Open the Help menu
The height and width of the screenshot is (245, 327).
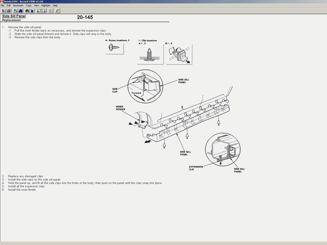[x=55, y=5]
